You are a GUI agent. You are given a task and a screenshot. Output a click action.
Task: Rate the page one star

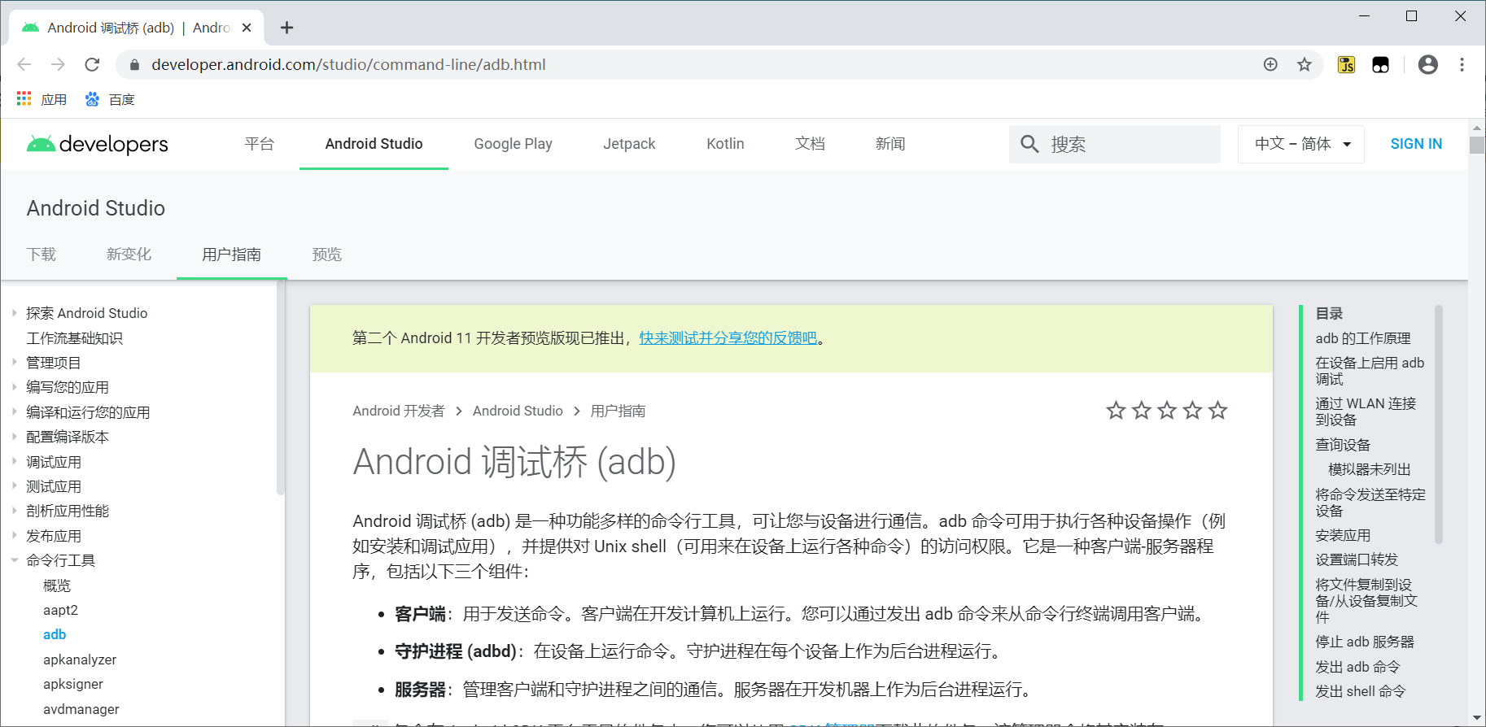point(1116,411)
